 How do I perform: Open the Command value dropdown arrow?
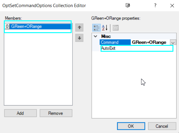pyautogui.click(x=173, y=42)
